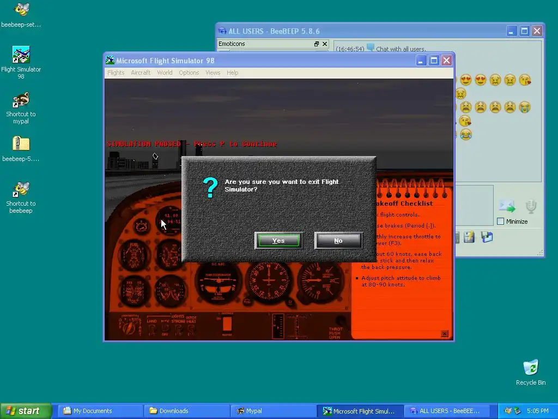Click the loudly crying face emoticon
Viewport: 558px width, 419px height.
point(525,107)
